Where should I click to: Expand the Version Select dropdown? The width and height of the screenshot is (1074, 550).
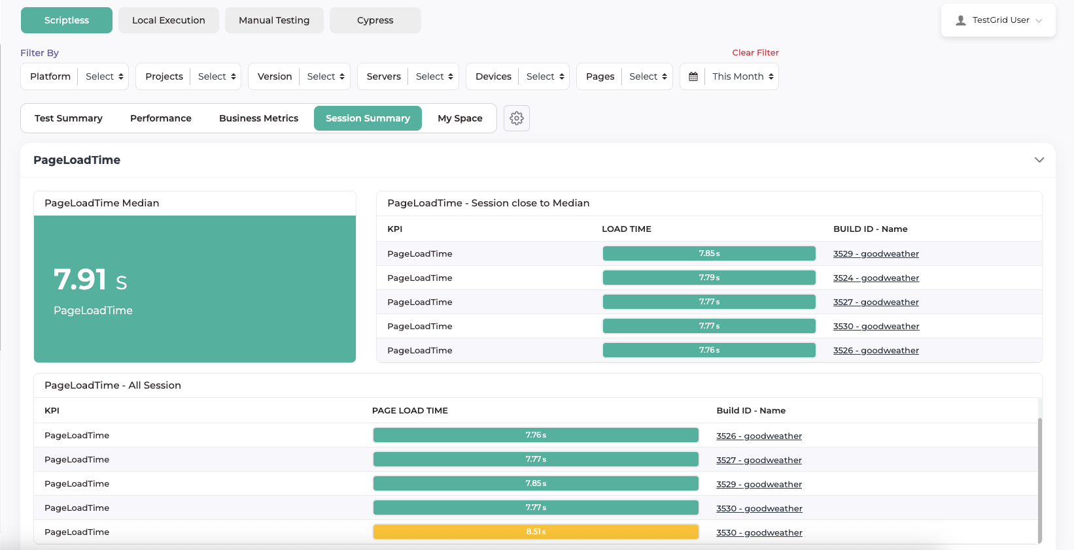(325, 76)
